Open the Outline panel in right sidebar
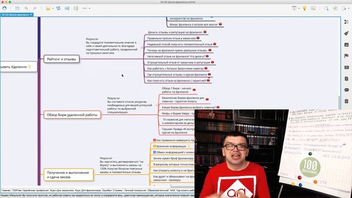The image size is (352, 198). click(346, 22)
